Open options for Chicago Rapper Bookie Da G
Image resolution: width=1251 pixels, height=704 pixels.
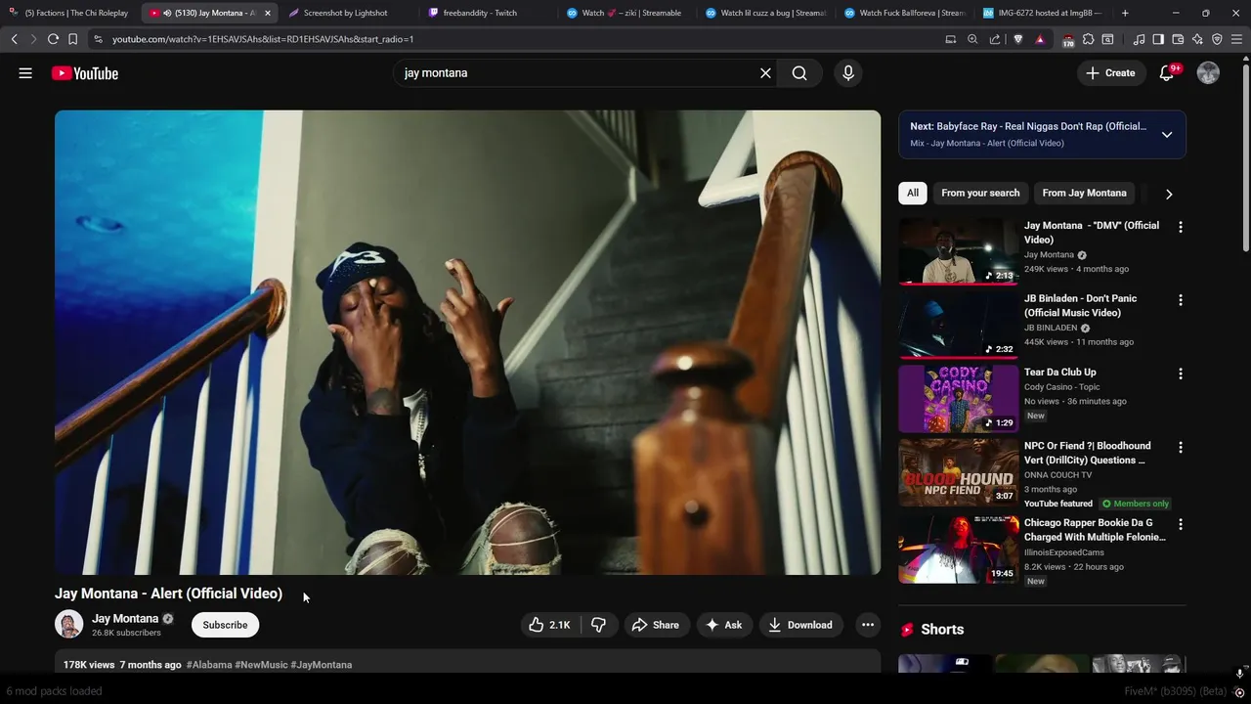tap(1180, 524)
